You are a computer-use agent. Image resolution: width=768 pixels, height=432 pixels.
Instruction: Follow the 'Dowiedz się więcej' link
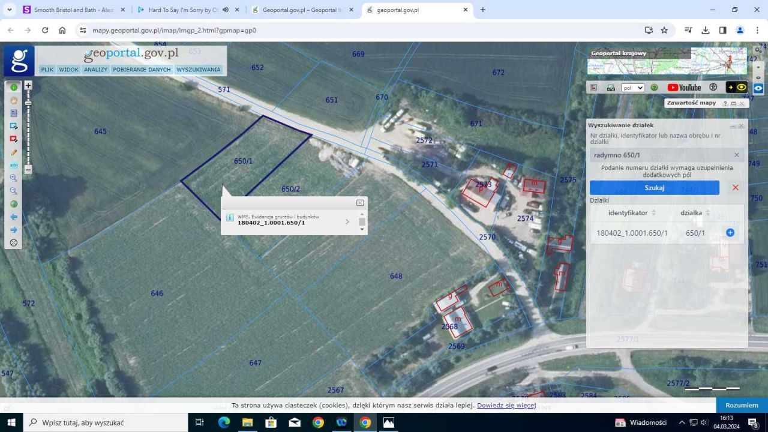click(506, 406)
